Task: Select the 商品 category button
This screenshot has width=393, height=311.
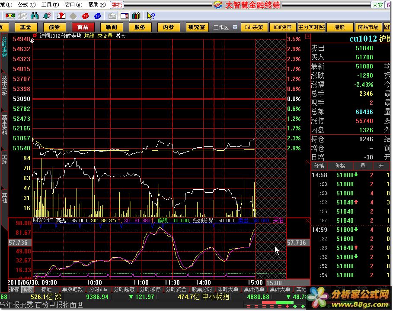Action: [x=83, y=27]
